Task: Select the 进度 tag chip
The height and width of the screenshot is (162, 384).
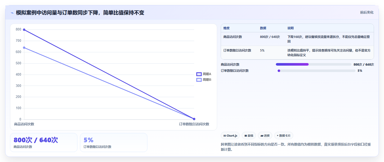Action: point(265,136)
